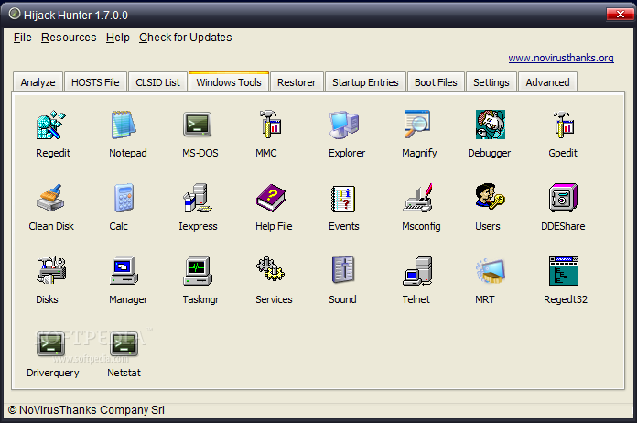Open the Calc calculator icon

[x=124, y=198]
